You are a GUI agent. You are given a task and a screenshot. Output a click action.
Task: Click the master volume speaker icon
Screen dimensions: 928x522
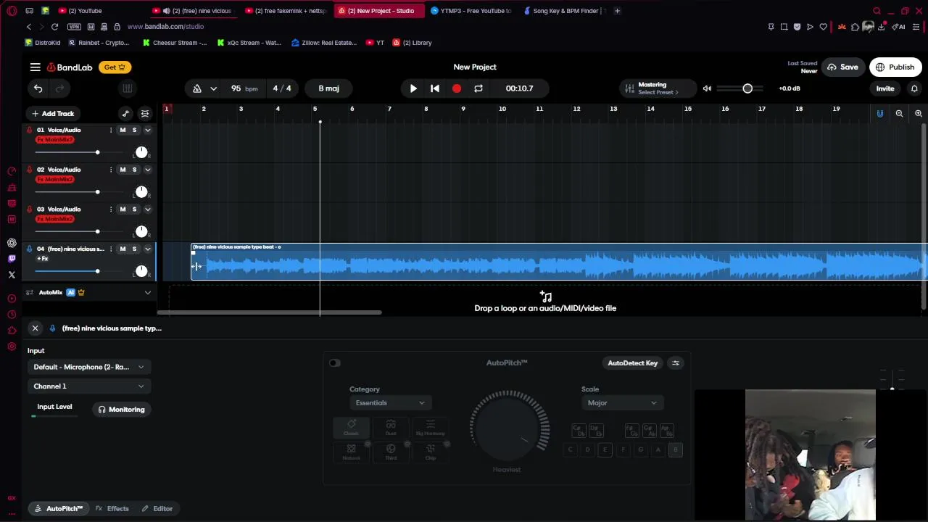pos(707,88)
